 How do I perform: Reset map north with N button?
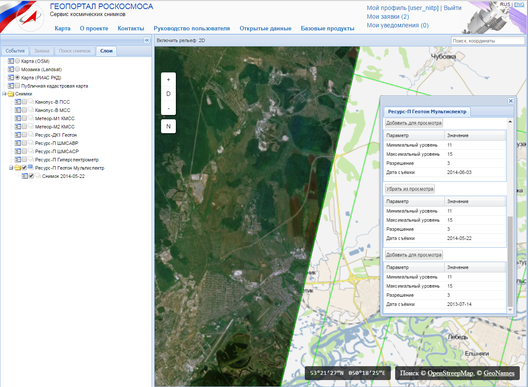click(x=168, y=126)
